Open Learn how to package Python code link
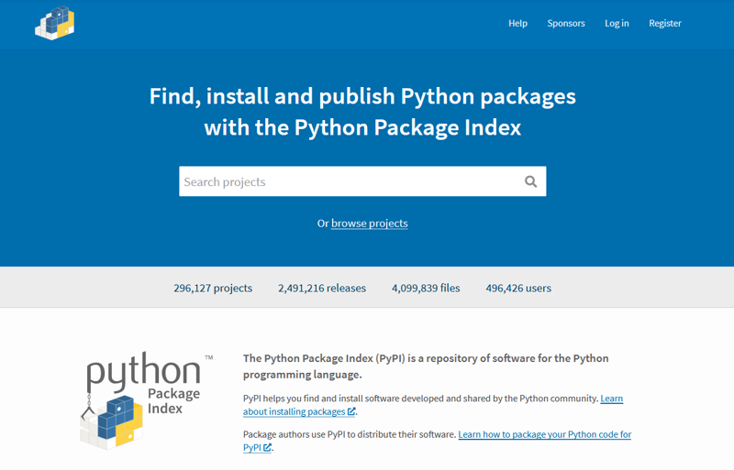The width and height of the screenshot is (734, 470). [438, 441]
